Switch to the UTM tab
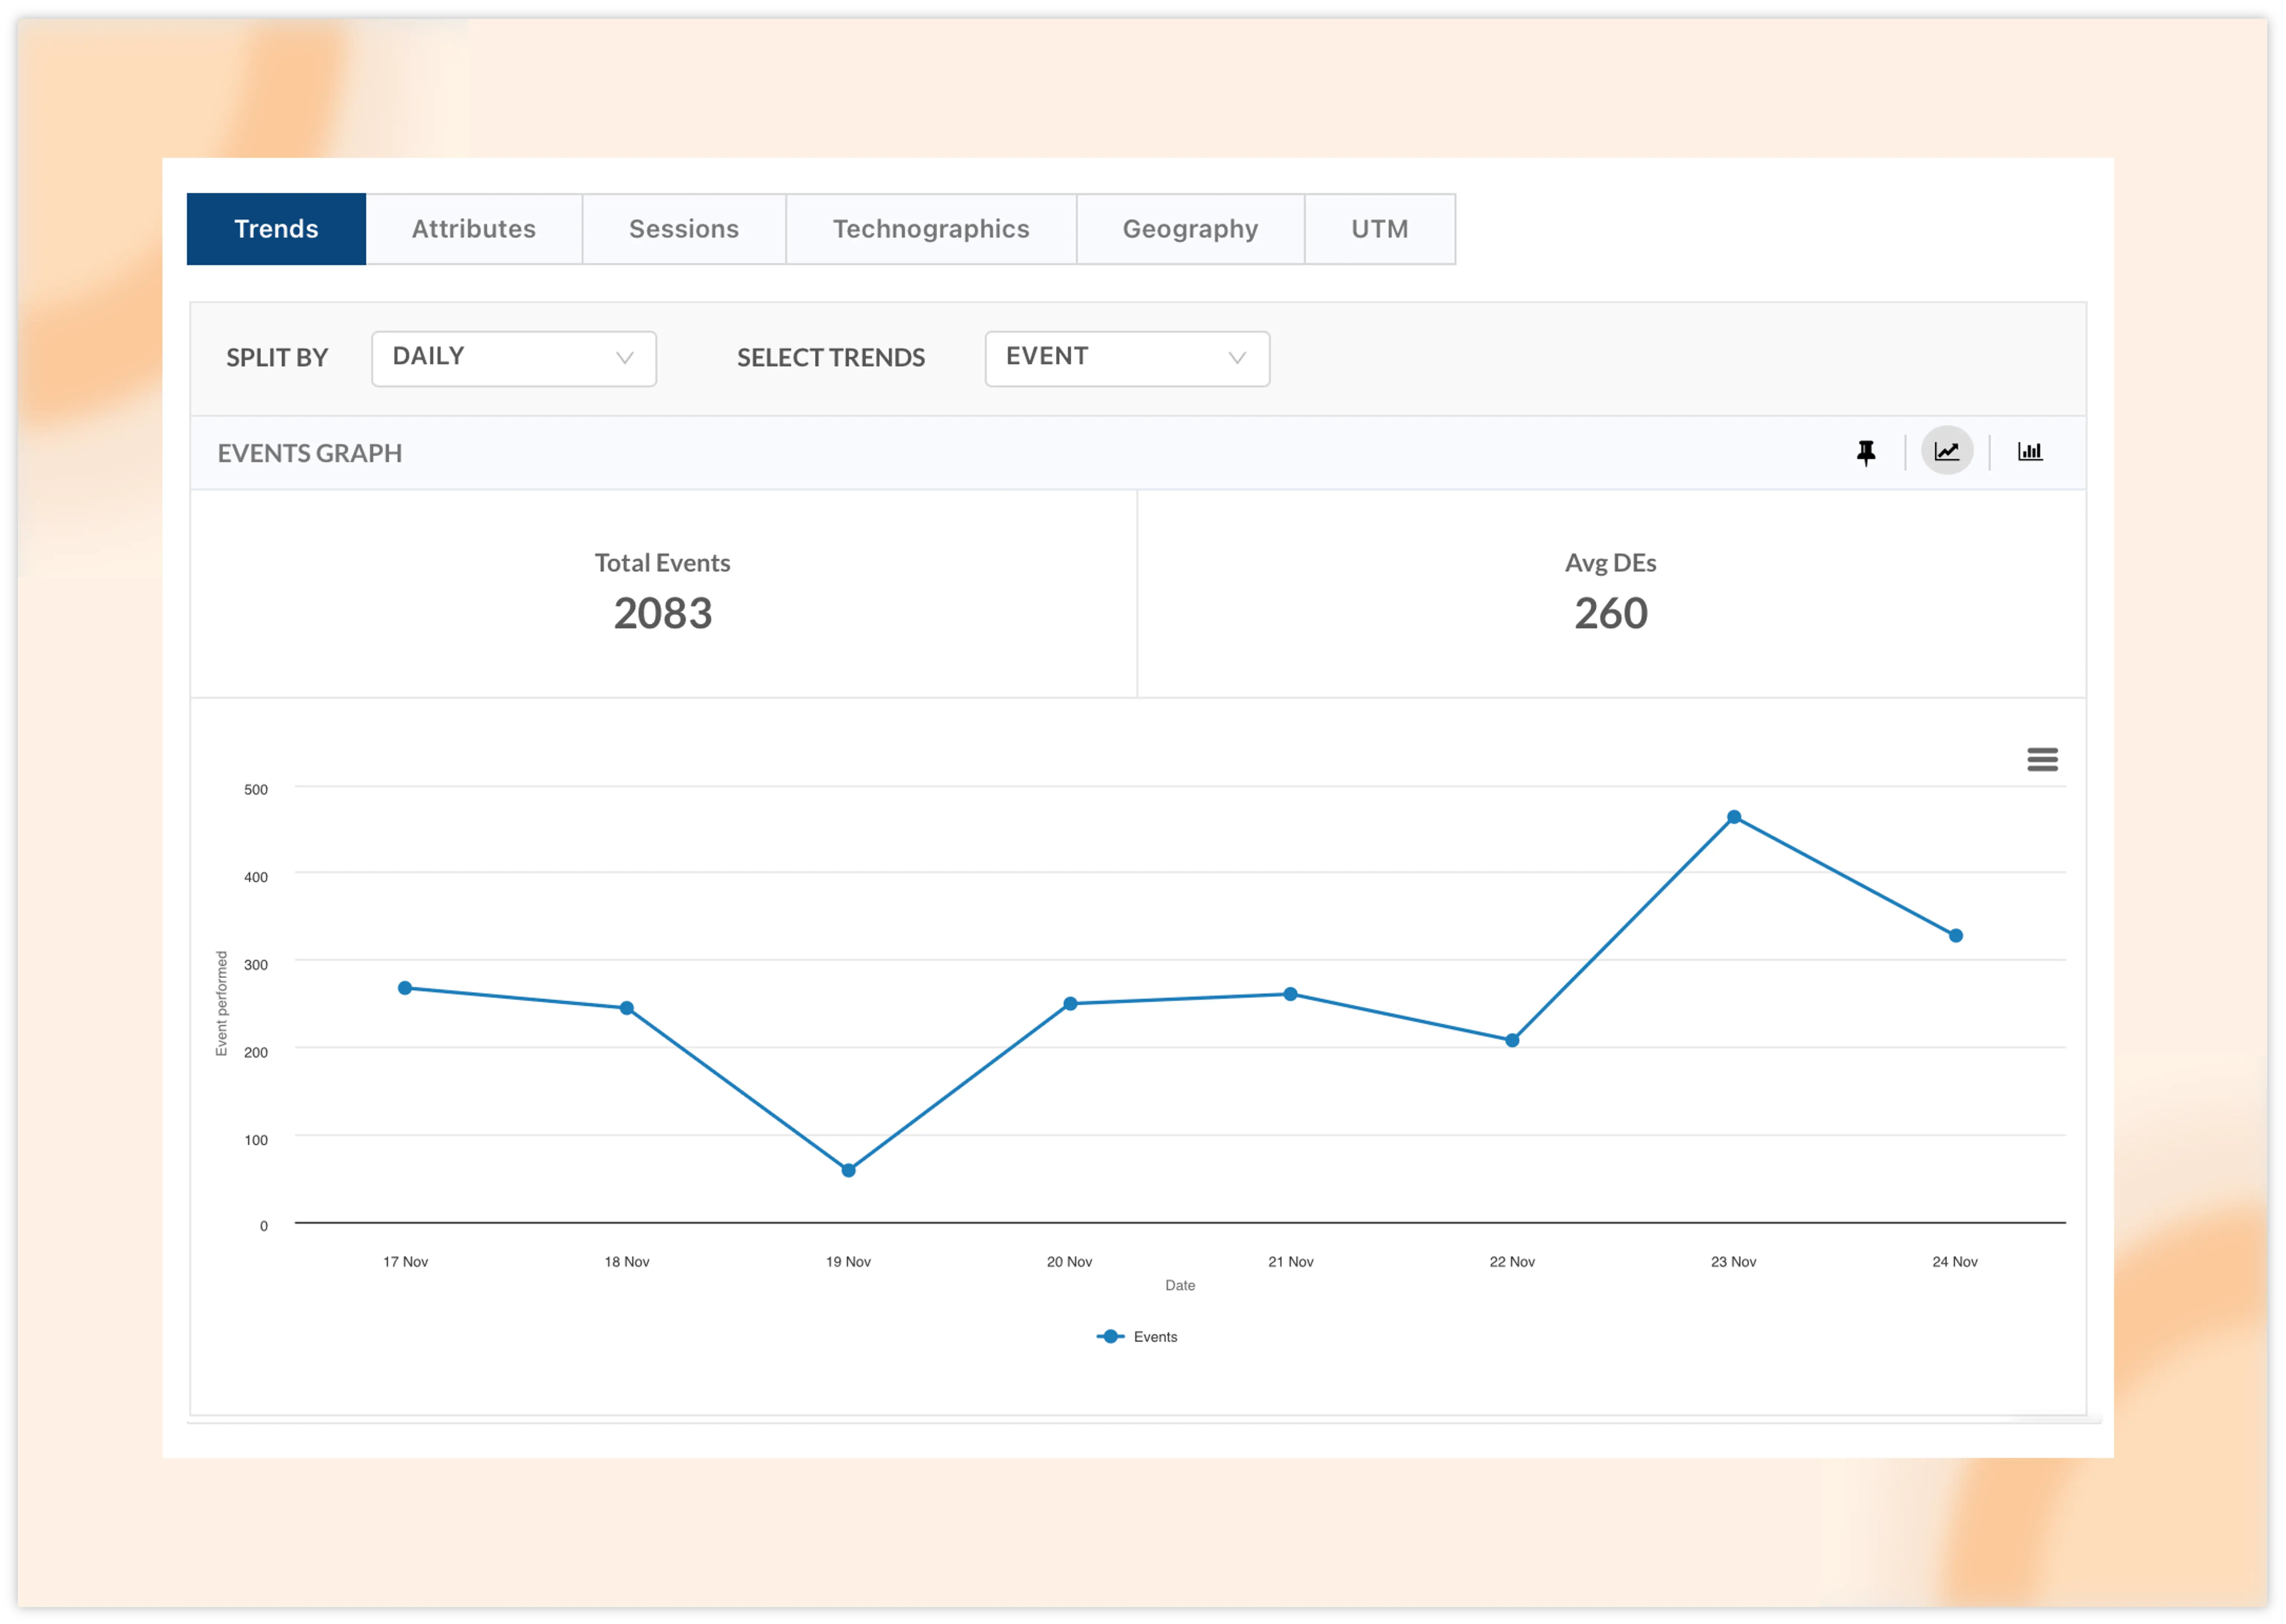This screenshot has width=2286, height=1624. point(1380,229)
